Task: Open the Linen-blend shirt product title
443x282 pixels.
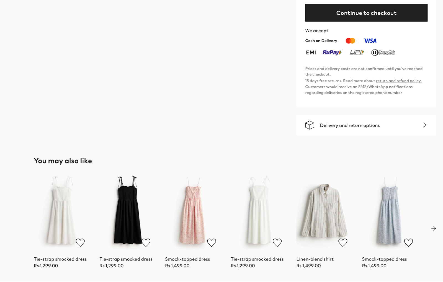Action: [x=315, y=259]
